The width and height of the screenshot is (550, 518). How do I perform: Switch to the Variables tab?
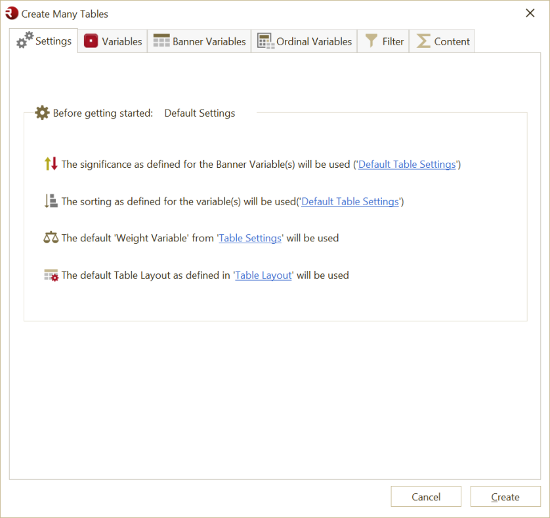(121, 41)
